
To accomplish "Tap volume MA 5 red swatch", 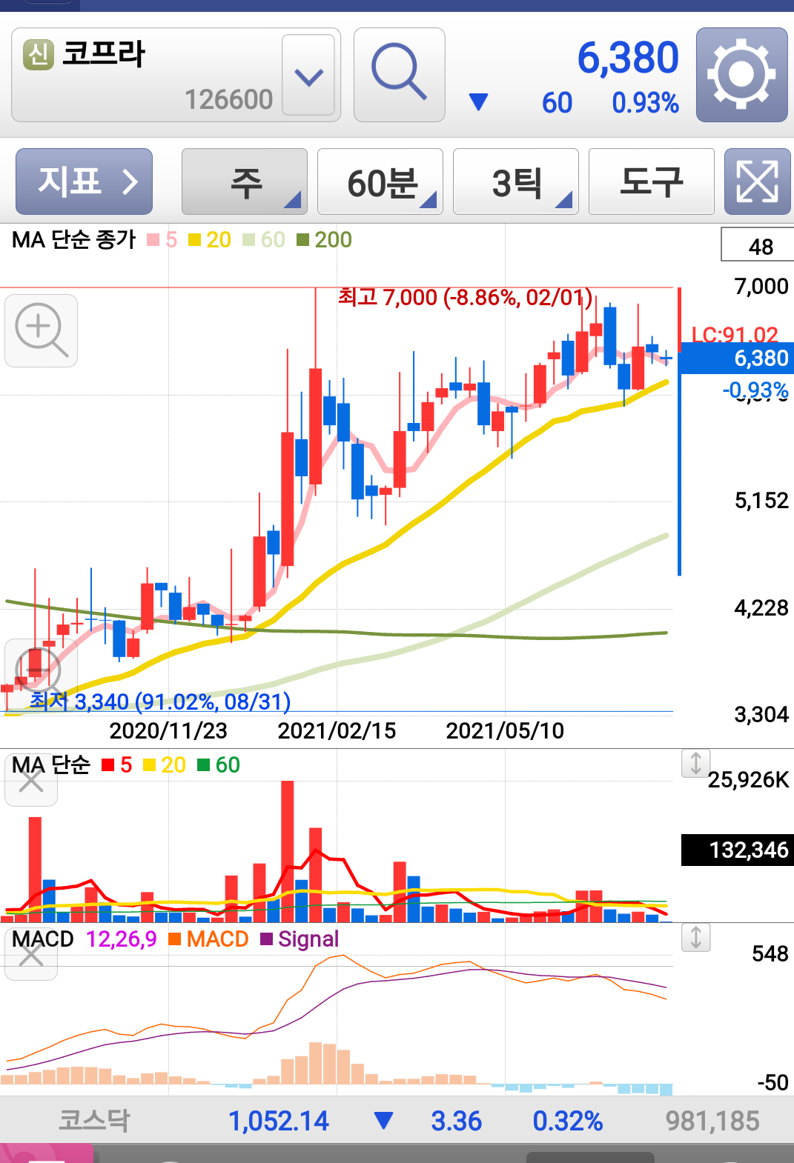I will click(x=108, y=764).
